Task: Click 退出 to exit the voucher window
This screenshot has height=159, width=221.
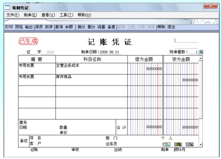Action: coord(171,27)
